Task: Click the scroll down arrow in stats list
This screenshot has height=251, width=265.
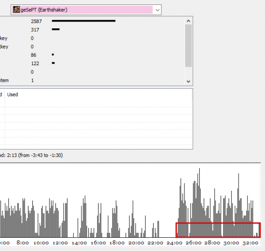Action: (188, 81)
